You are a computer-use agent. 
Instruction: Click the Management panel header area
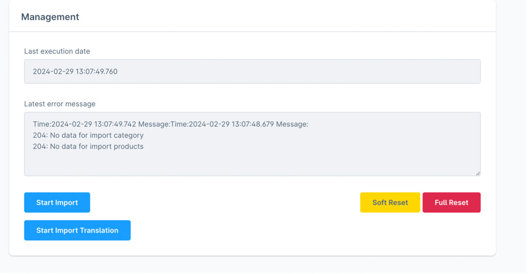tap(50, 17)
